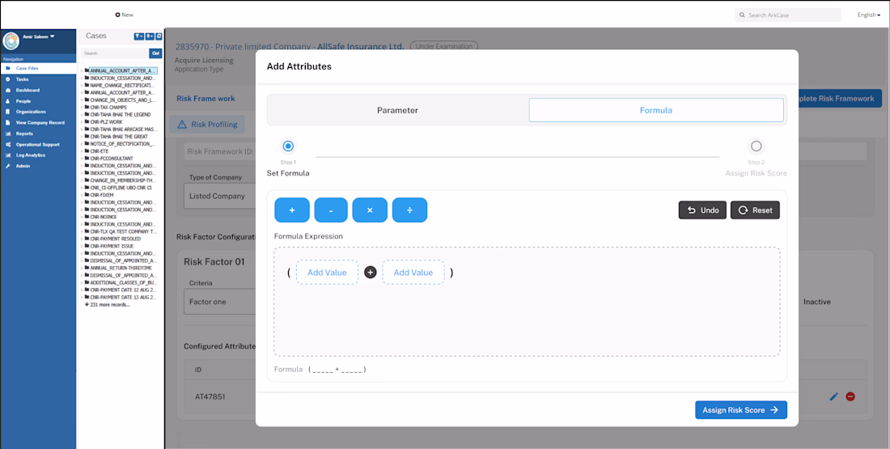Select CHANGE_IN_OBJECTS_AND_L... case
890x449 pixels.
pyautogui.click(x=122, y=100)
